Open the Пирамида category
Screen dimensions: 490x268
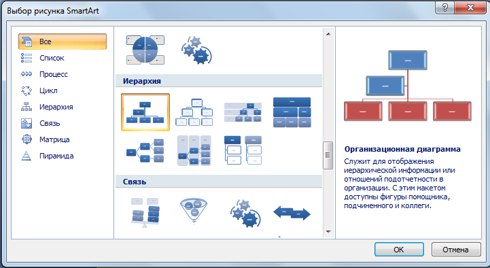63,156
